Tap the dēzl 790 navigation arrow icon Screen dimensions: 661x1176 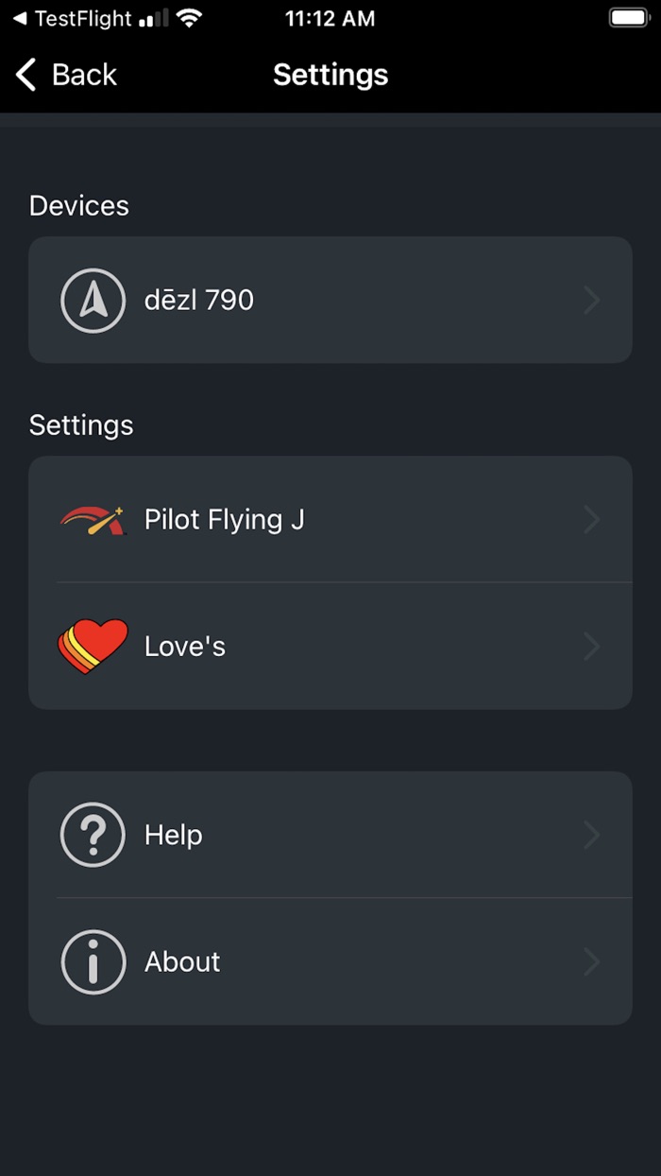[x=93, y=301]
